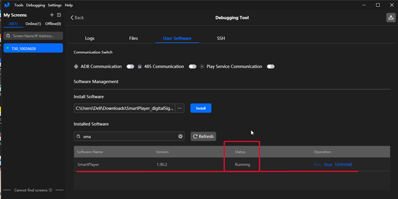Screen dimensions: 398x199
Task: Click the magnifier in Screen Name search
Action: [x=8, y=36]
